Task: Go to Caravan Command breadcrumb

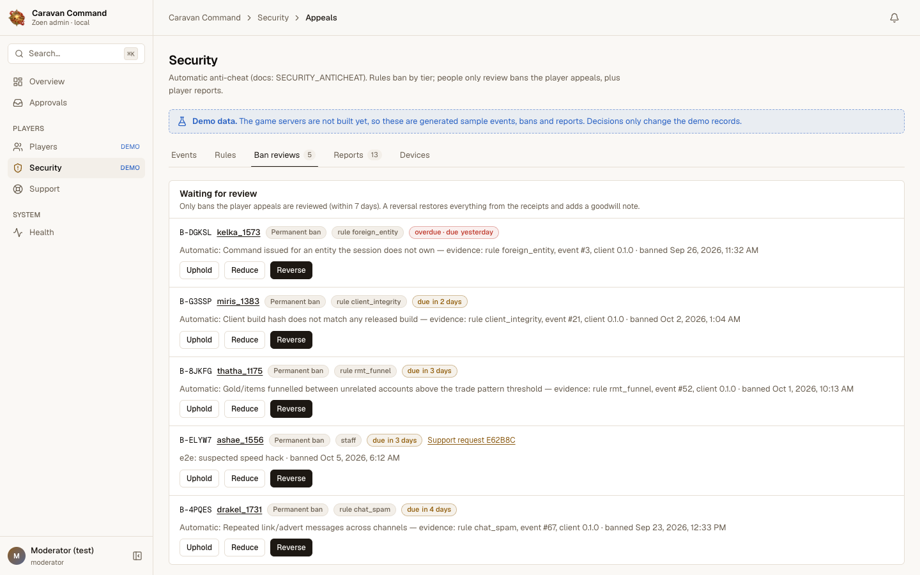Action: [x=204, y=18]
